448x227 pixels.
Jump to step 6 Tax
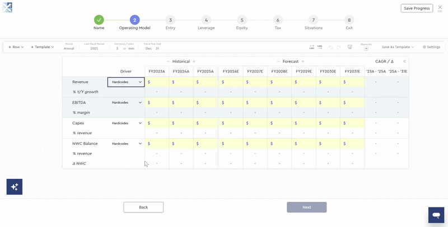click(x=277, y=20)
